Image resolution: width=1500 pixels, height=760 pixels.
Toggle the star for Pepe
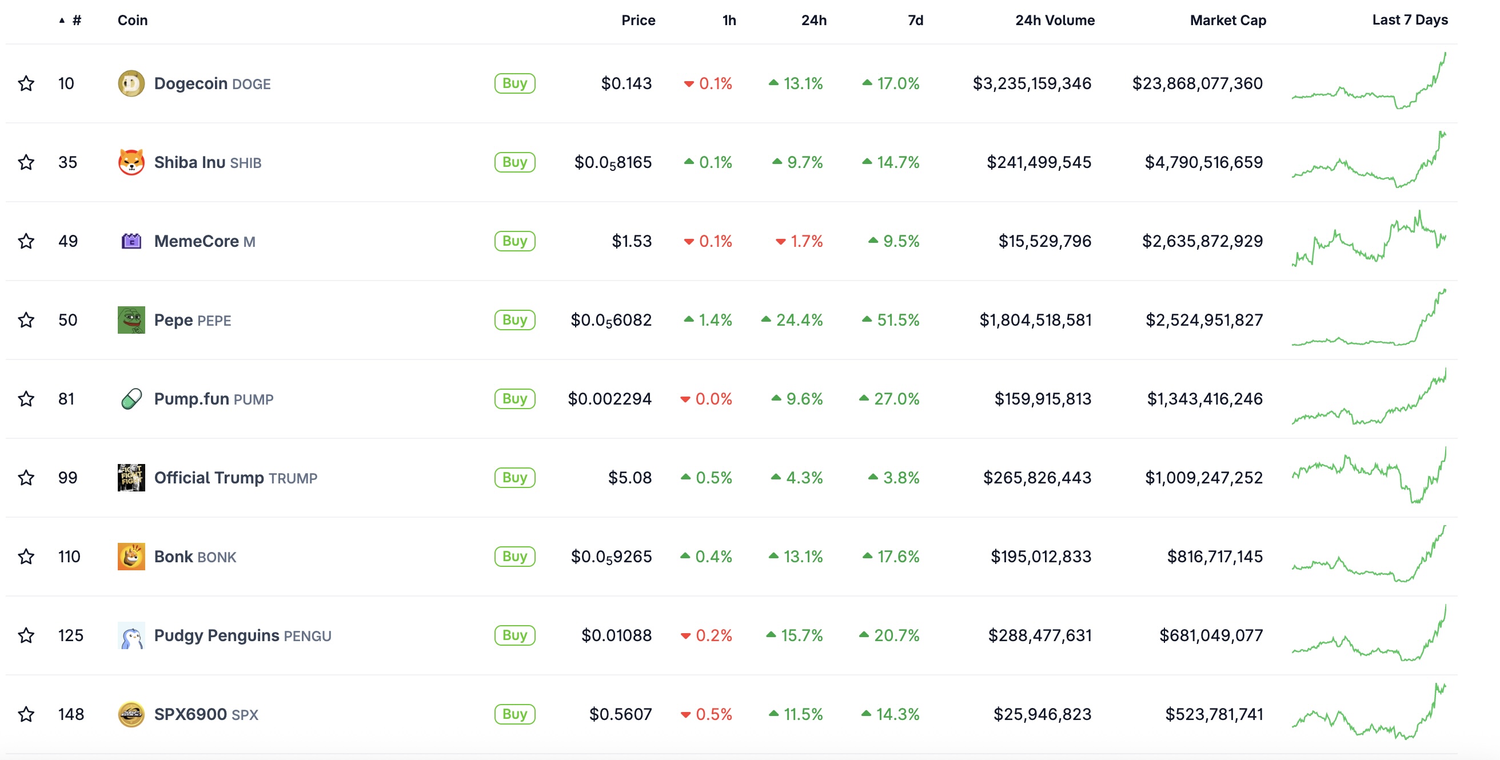26,319
